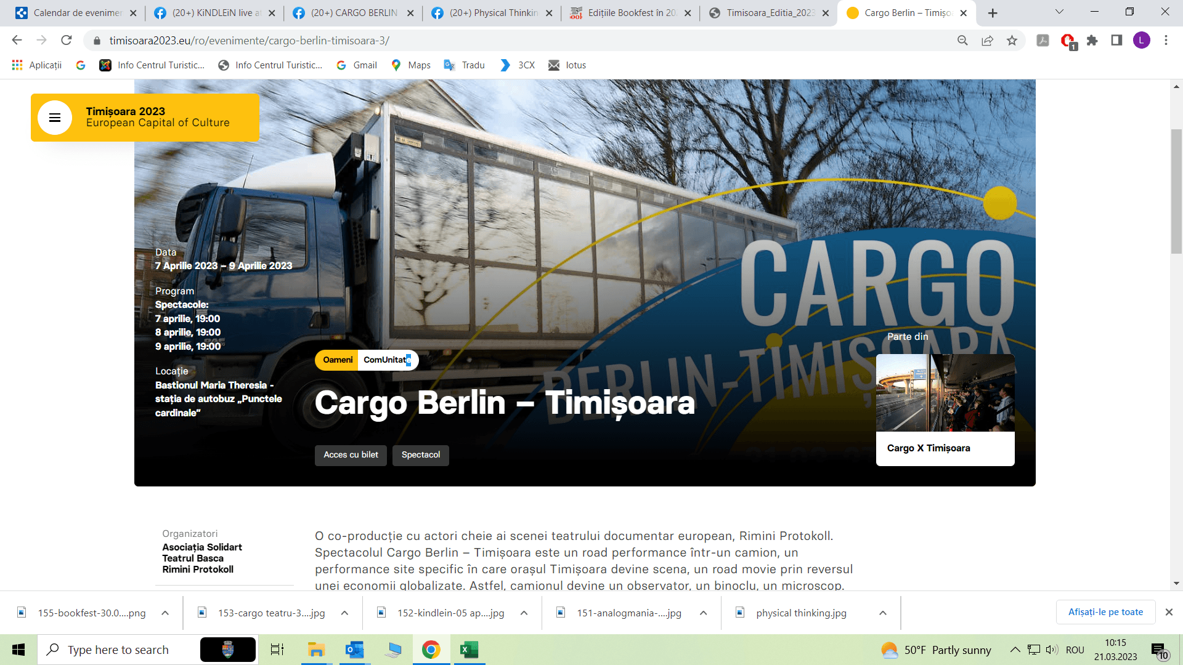Open the downloaded 153-cargo teatru jpg file
The image size is (1183, 665).
(x=262, y=613)
